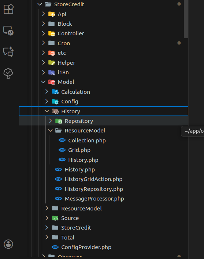This screenshot has width=204, height=259.
Task: Open the tree-shaped activity bar icon
Action: (8, 73)
